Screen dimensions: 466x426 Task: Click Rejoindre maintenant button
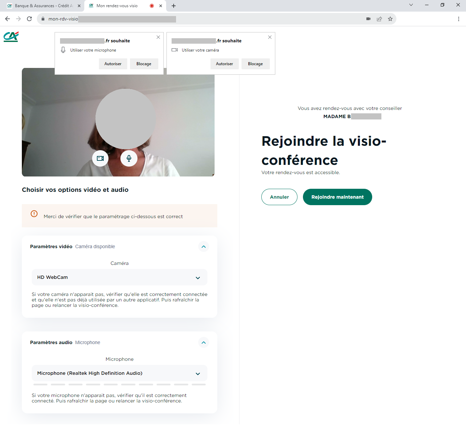[337, 197]
